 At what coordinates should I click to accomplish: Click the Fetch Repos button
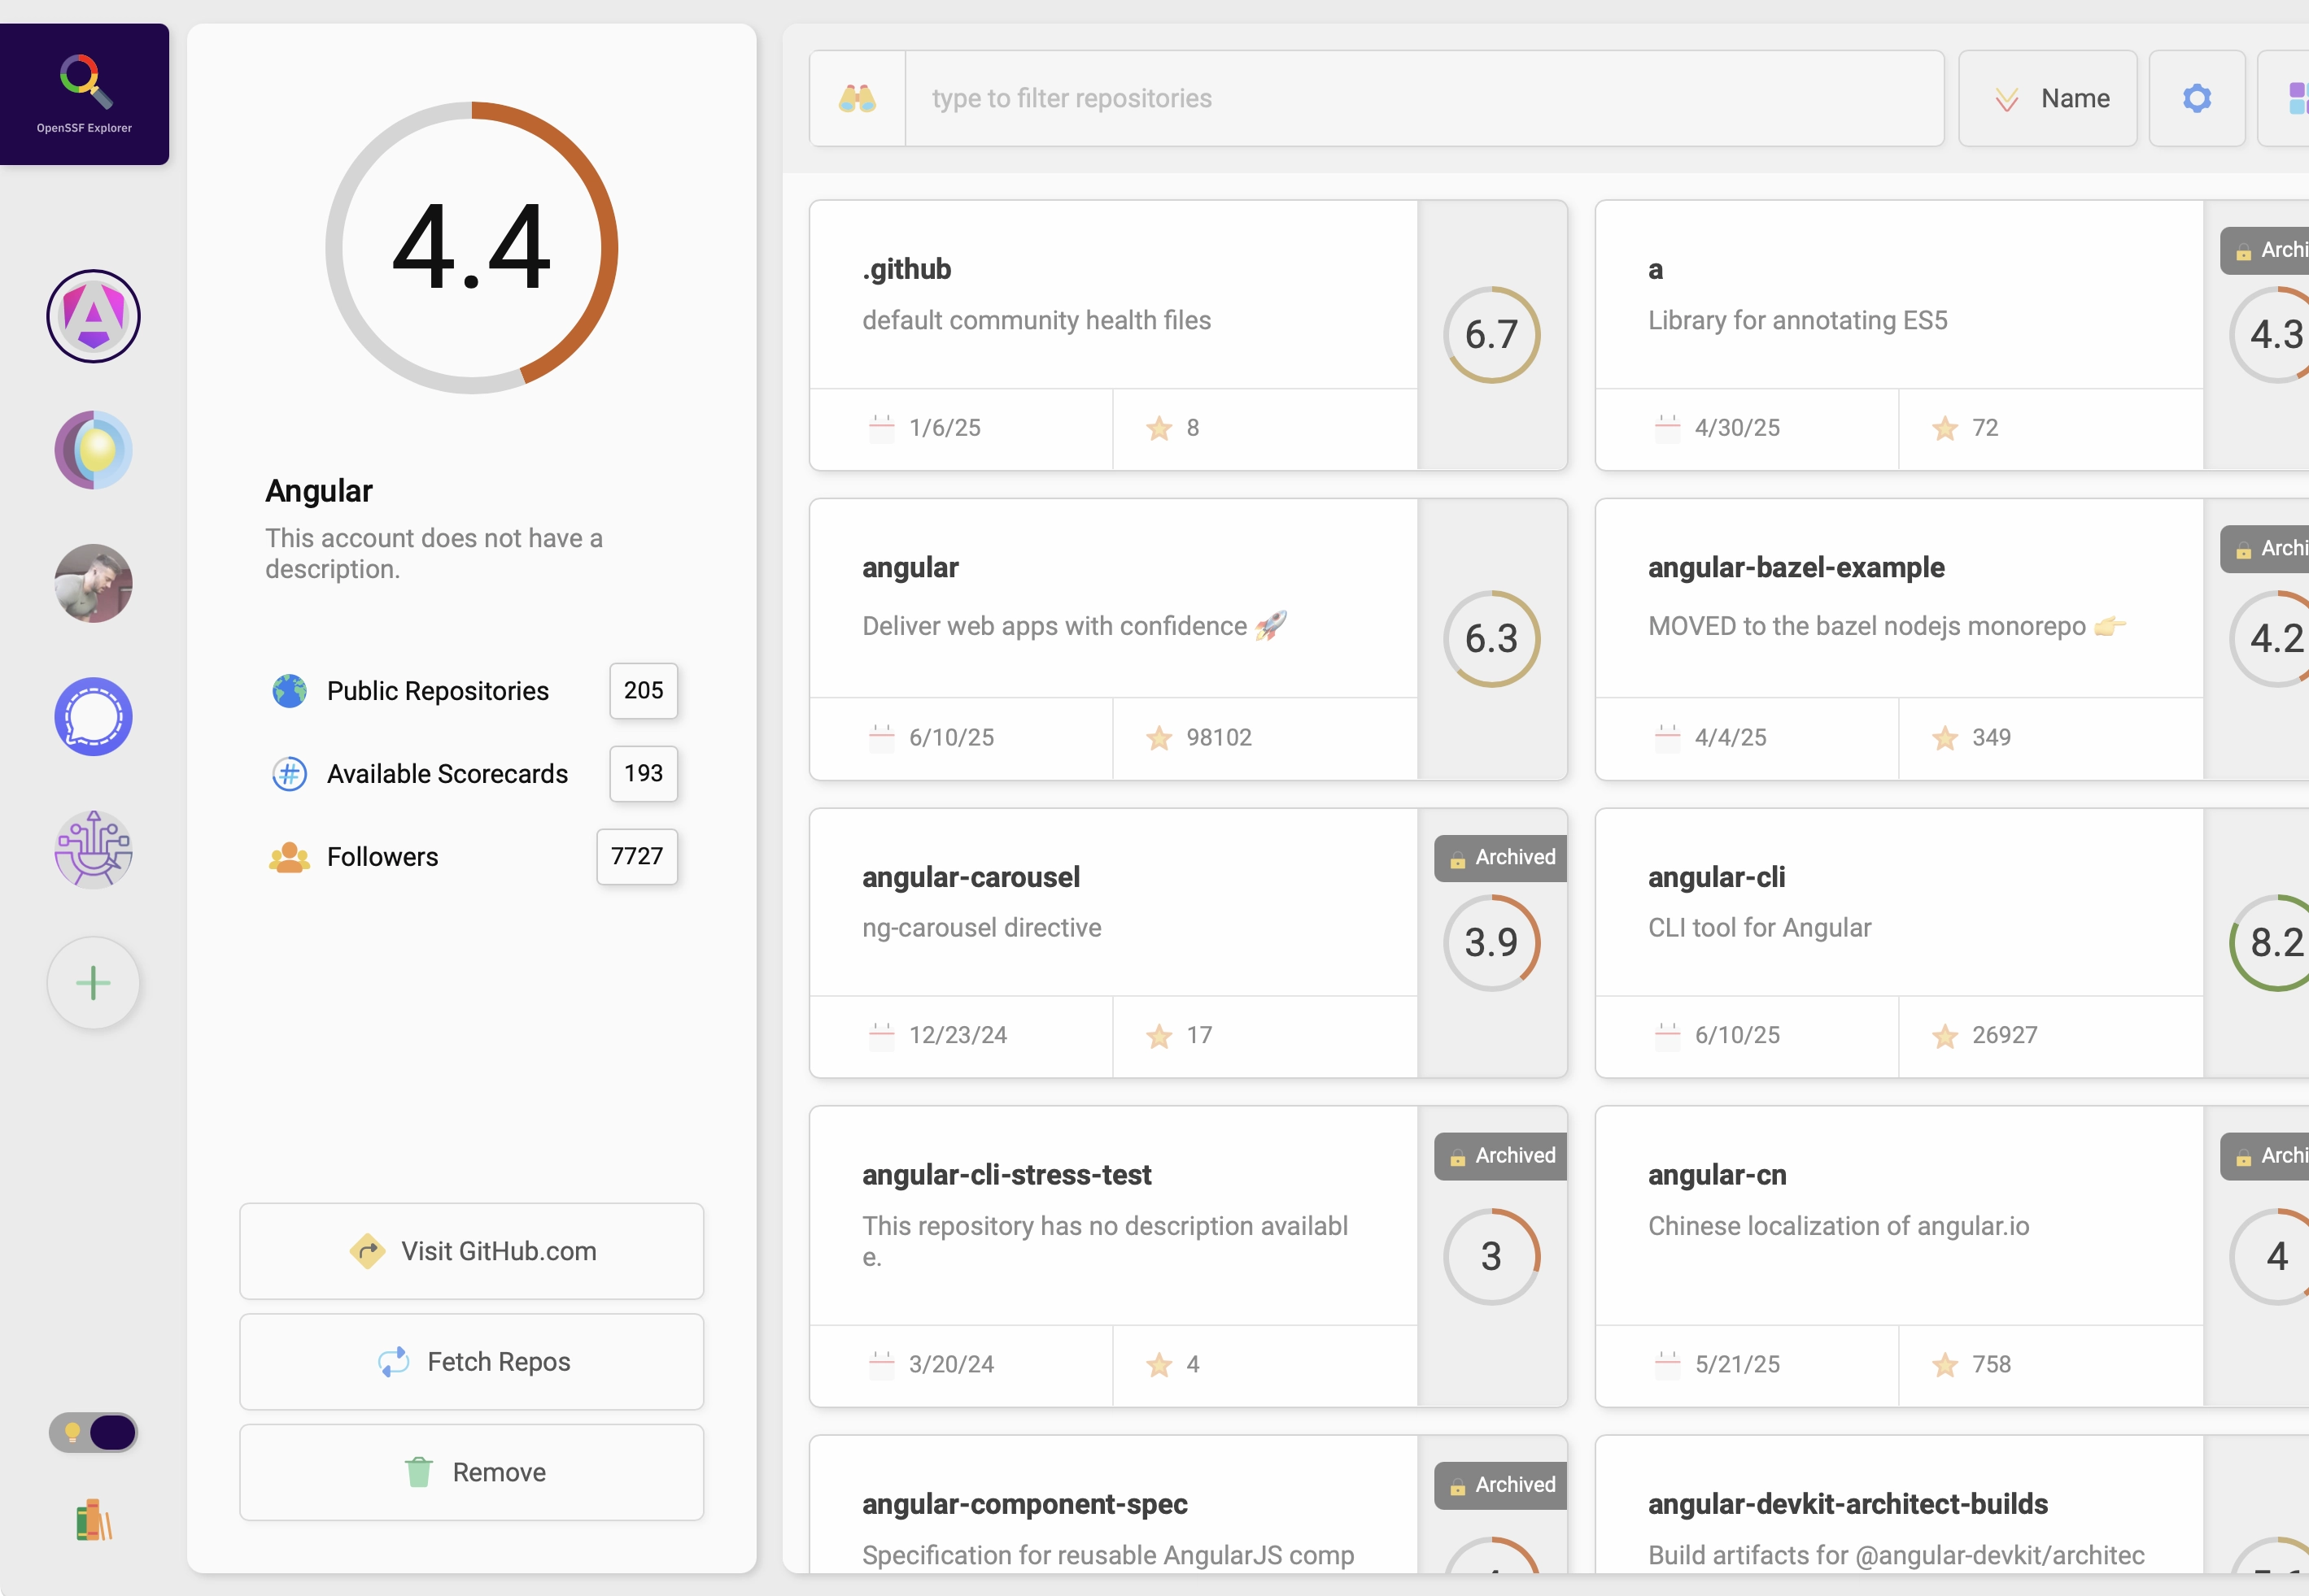coord(471,1362)
